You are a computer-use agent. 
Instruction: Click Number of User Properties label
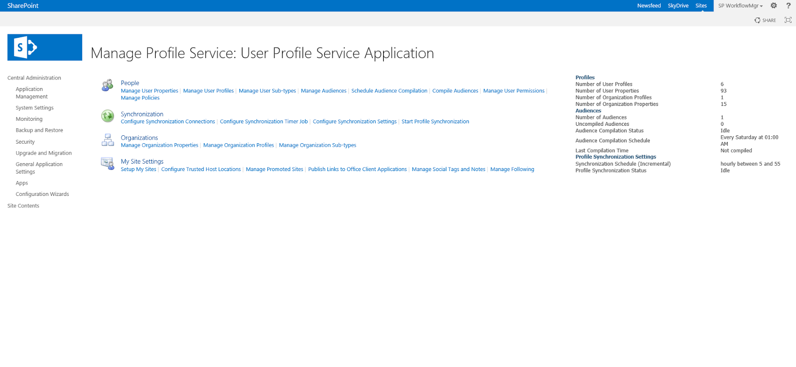click(607, 91)
